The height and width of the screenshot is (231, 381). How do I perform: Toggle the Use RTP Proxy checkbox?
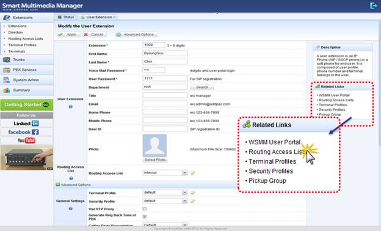click(145, 209)
